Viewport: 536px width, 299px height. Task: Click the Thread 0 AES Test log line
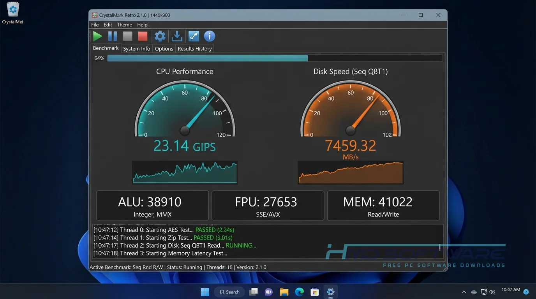(164, 230)
